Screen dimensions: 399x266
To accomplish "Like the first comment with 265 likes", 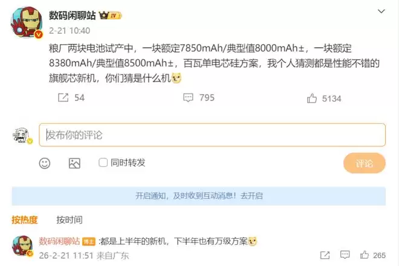I will pyautogui.click(x=365, y=255).
